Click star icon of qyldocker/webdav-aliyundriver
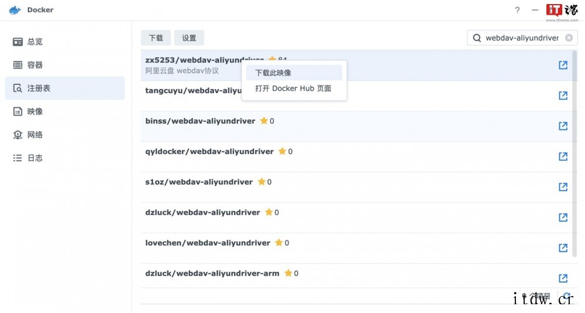 [x=282, y=151]
